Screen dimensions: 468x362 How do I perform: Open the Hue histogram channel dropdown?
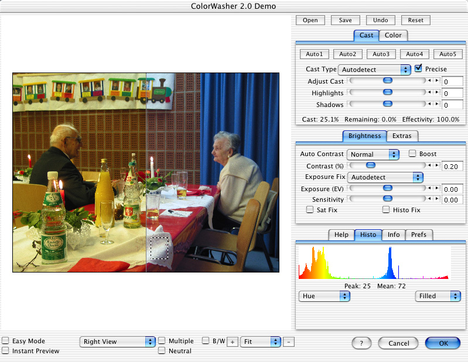(324, 296)
